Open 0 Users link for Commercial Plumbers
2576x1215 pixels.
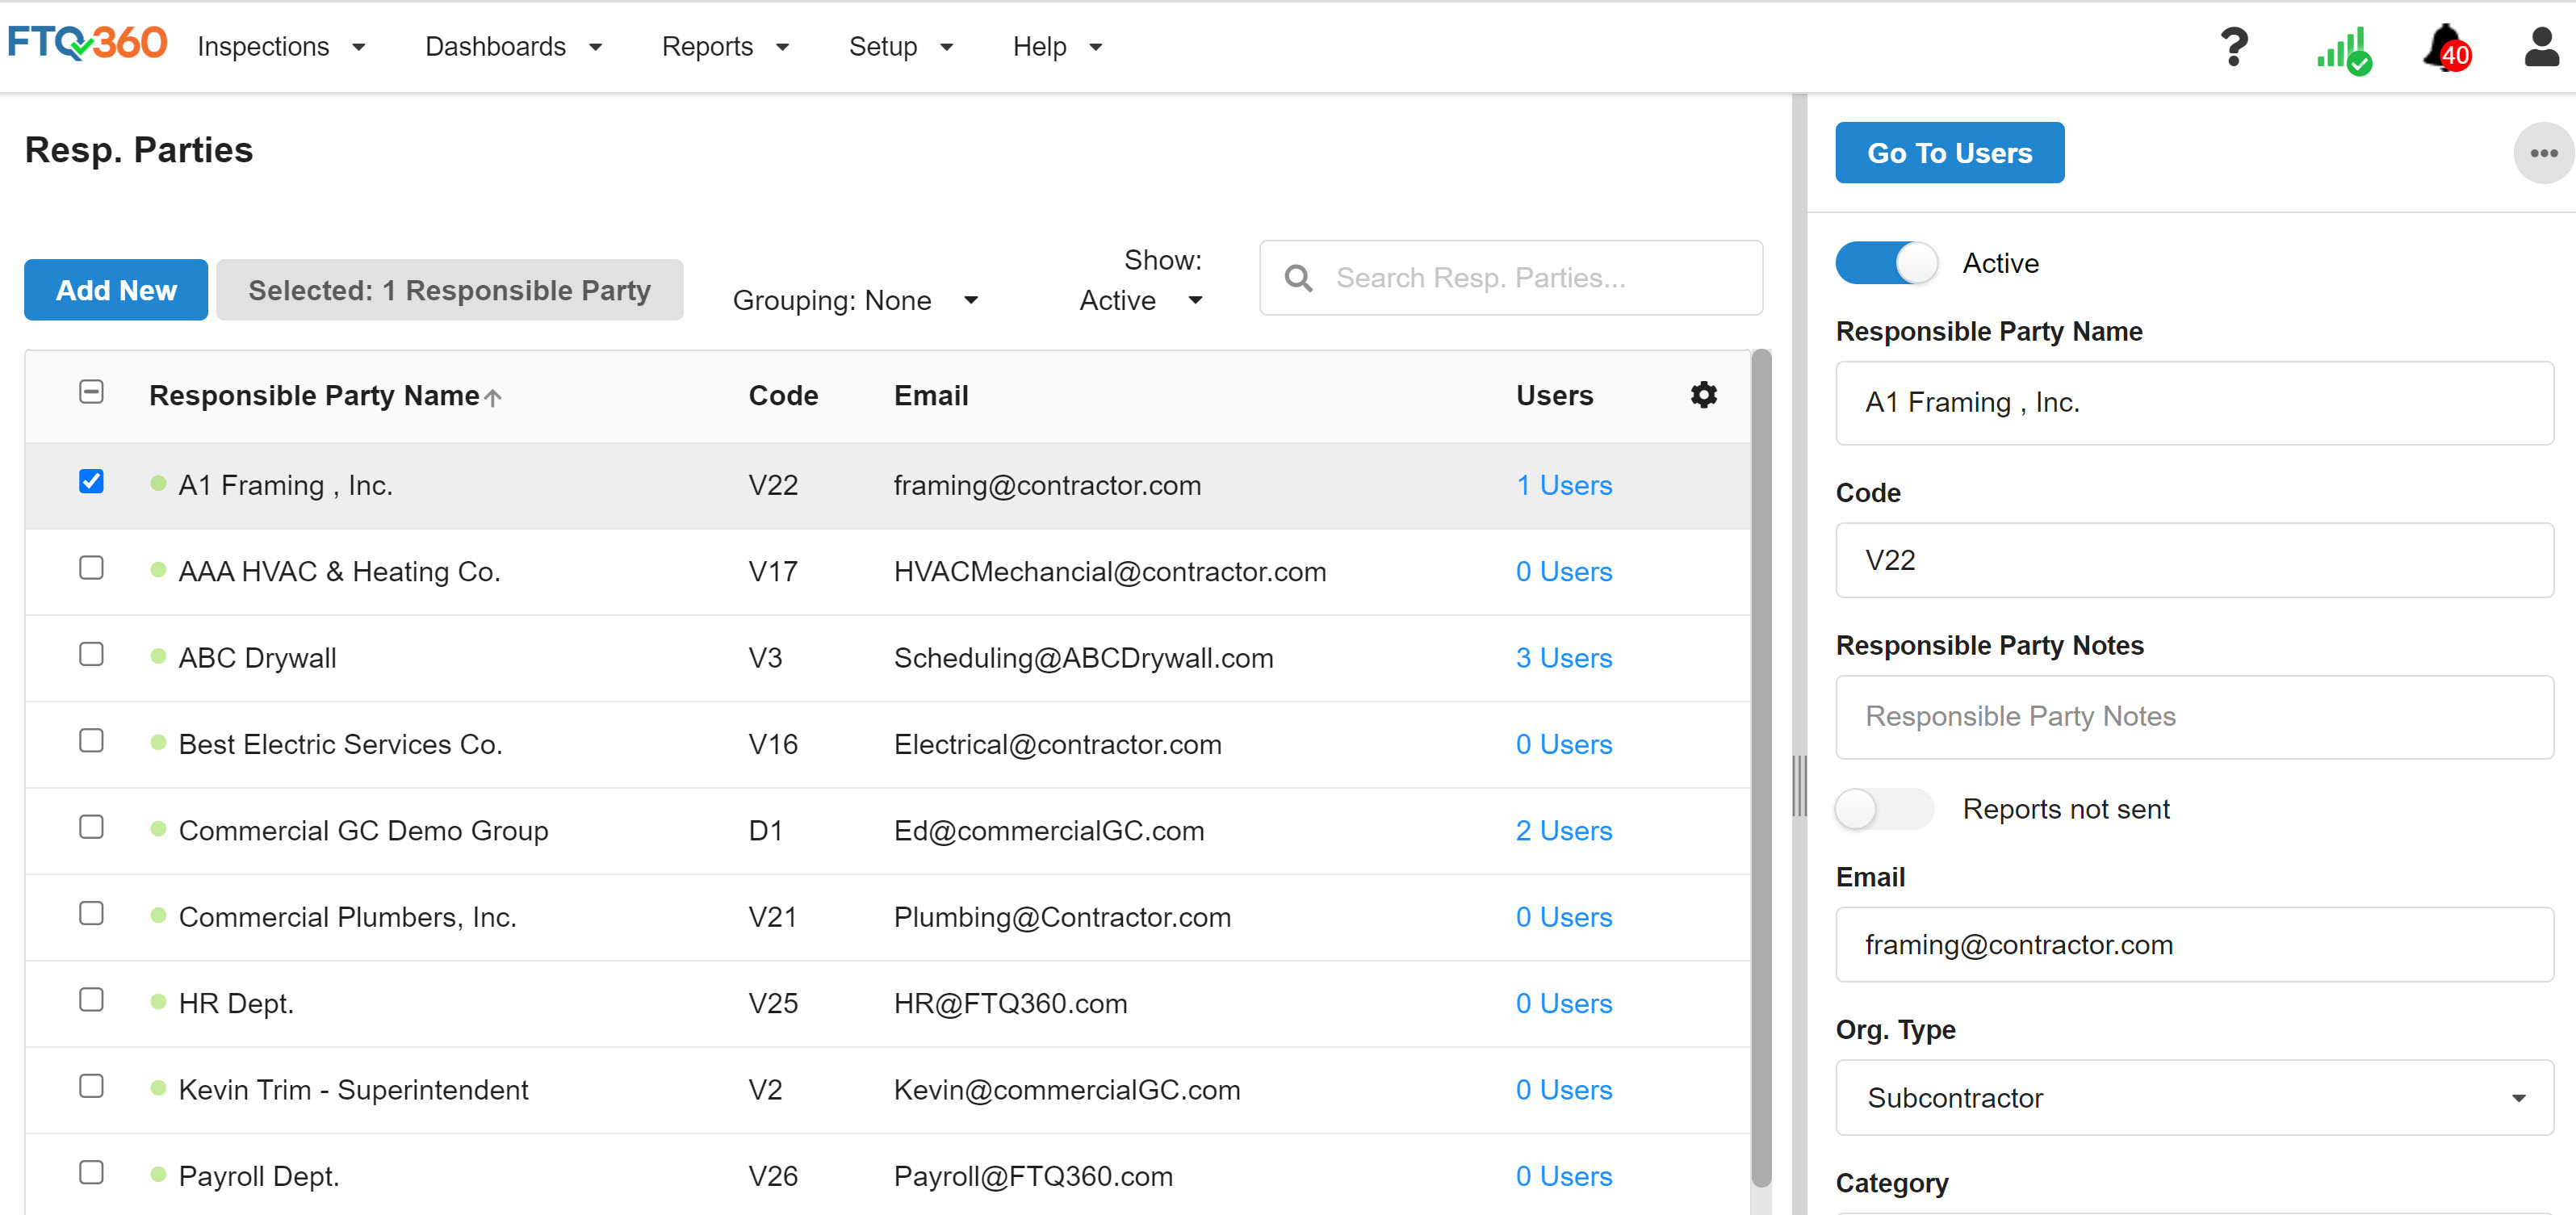1564,918
